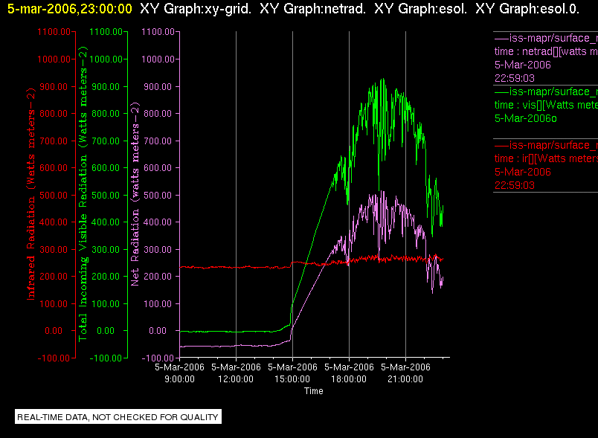
Task: Click the green axis value 900.00
Action: tap(106, 86)
